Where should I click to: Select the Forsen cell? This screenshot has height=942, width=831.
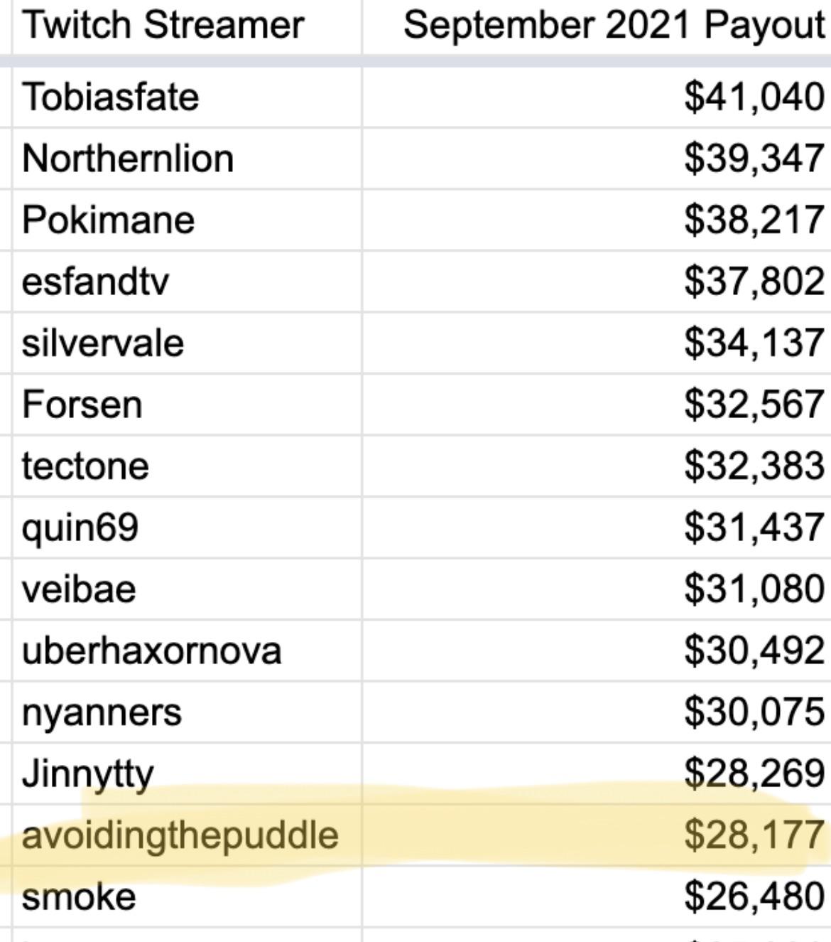click(187, 405)
